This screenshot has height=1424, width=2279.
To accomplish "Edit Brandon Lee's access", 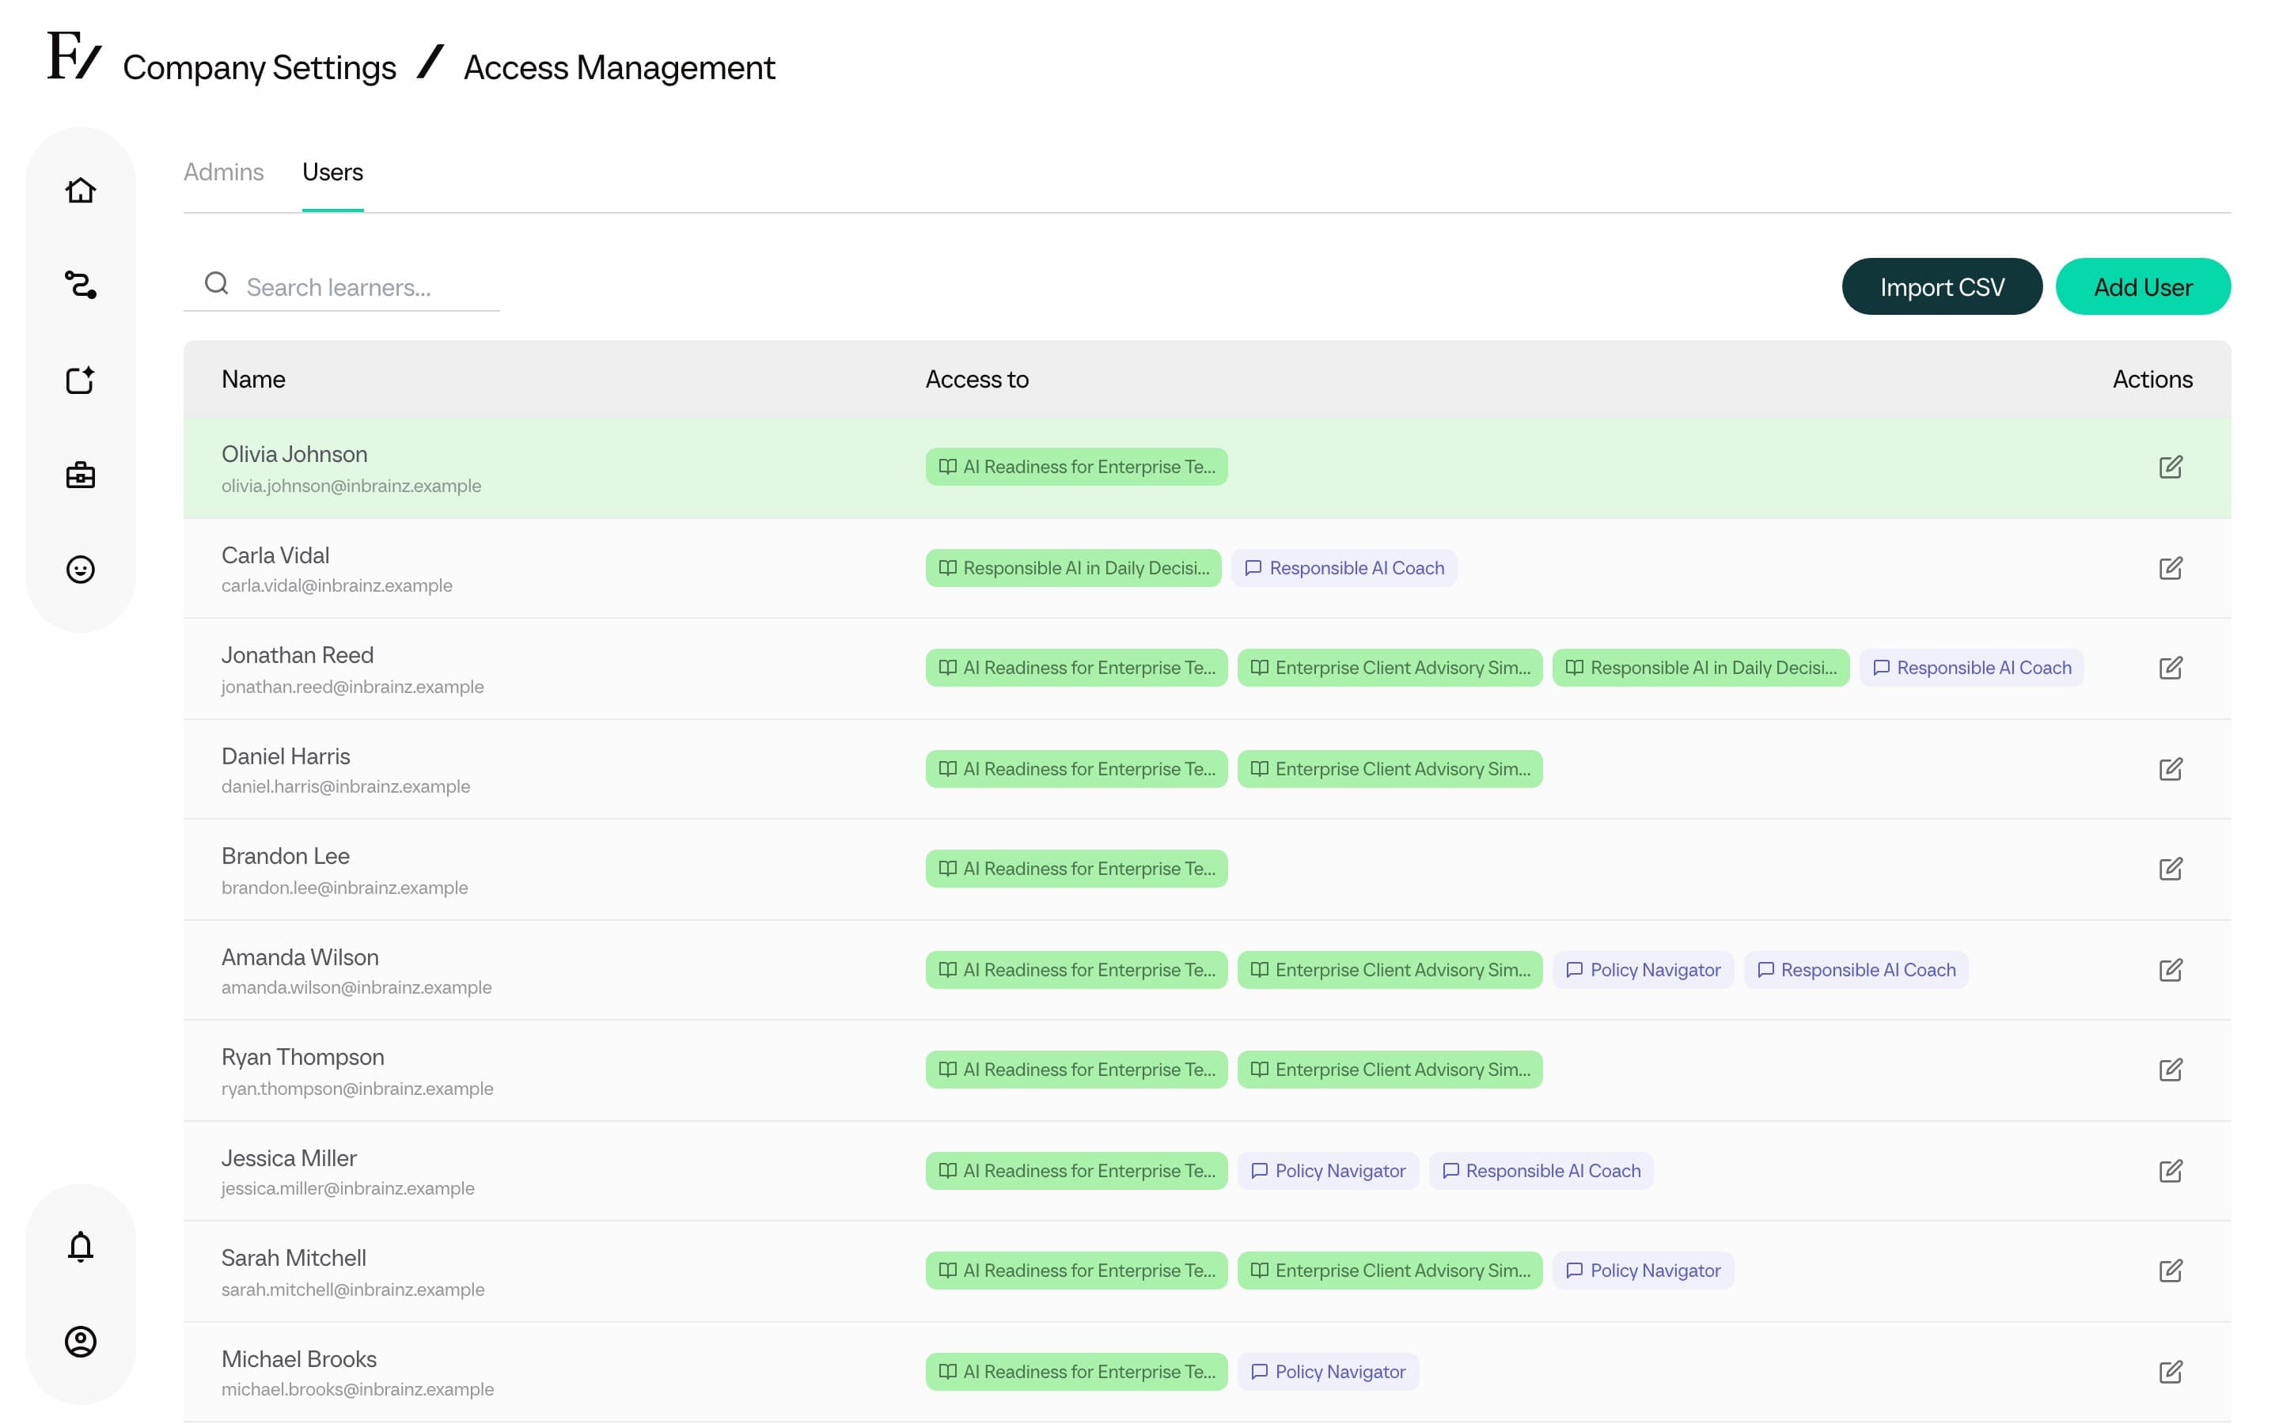I will click(x=2170, y=869).
